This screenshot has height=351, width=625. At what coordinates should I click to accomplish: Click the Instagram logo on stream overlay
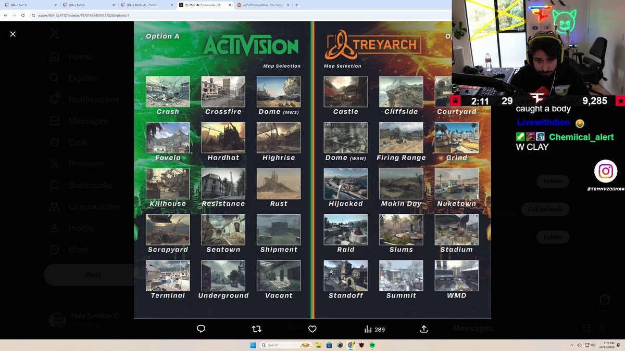pos(605,171)
